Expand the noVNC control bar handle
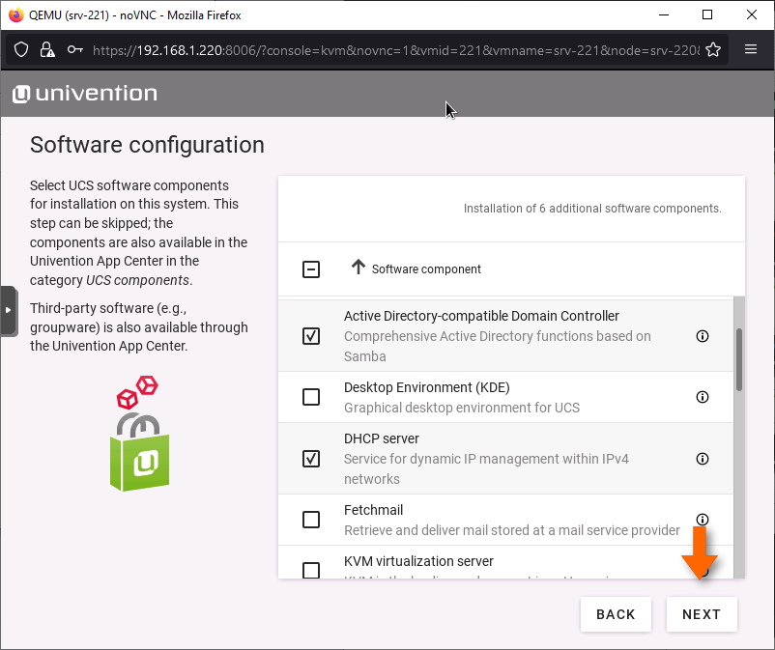 pyautogui.click(x=9, y=311)
